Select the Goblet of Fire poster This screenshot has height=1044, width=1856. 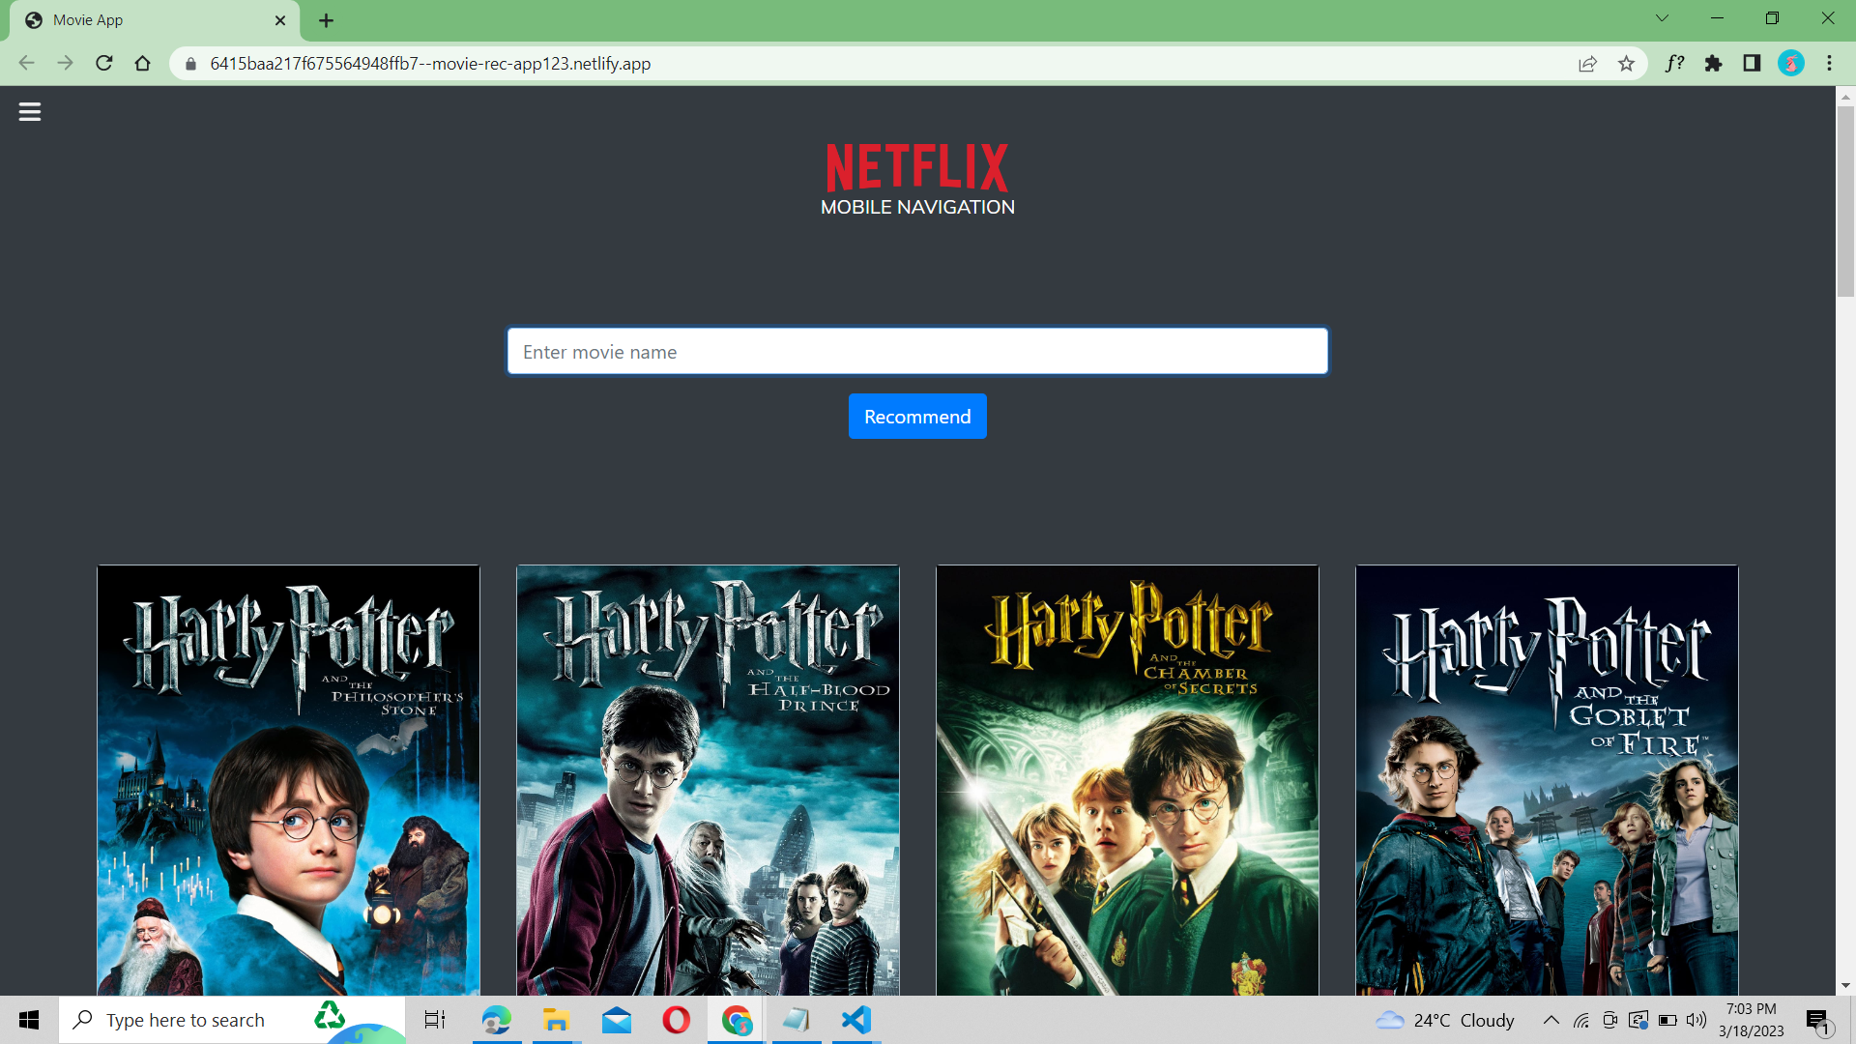(x=1546, y=783)
